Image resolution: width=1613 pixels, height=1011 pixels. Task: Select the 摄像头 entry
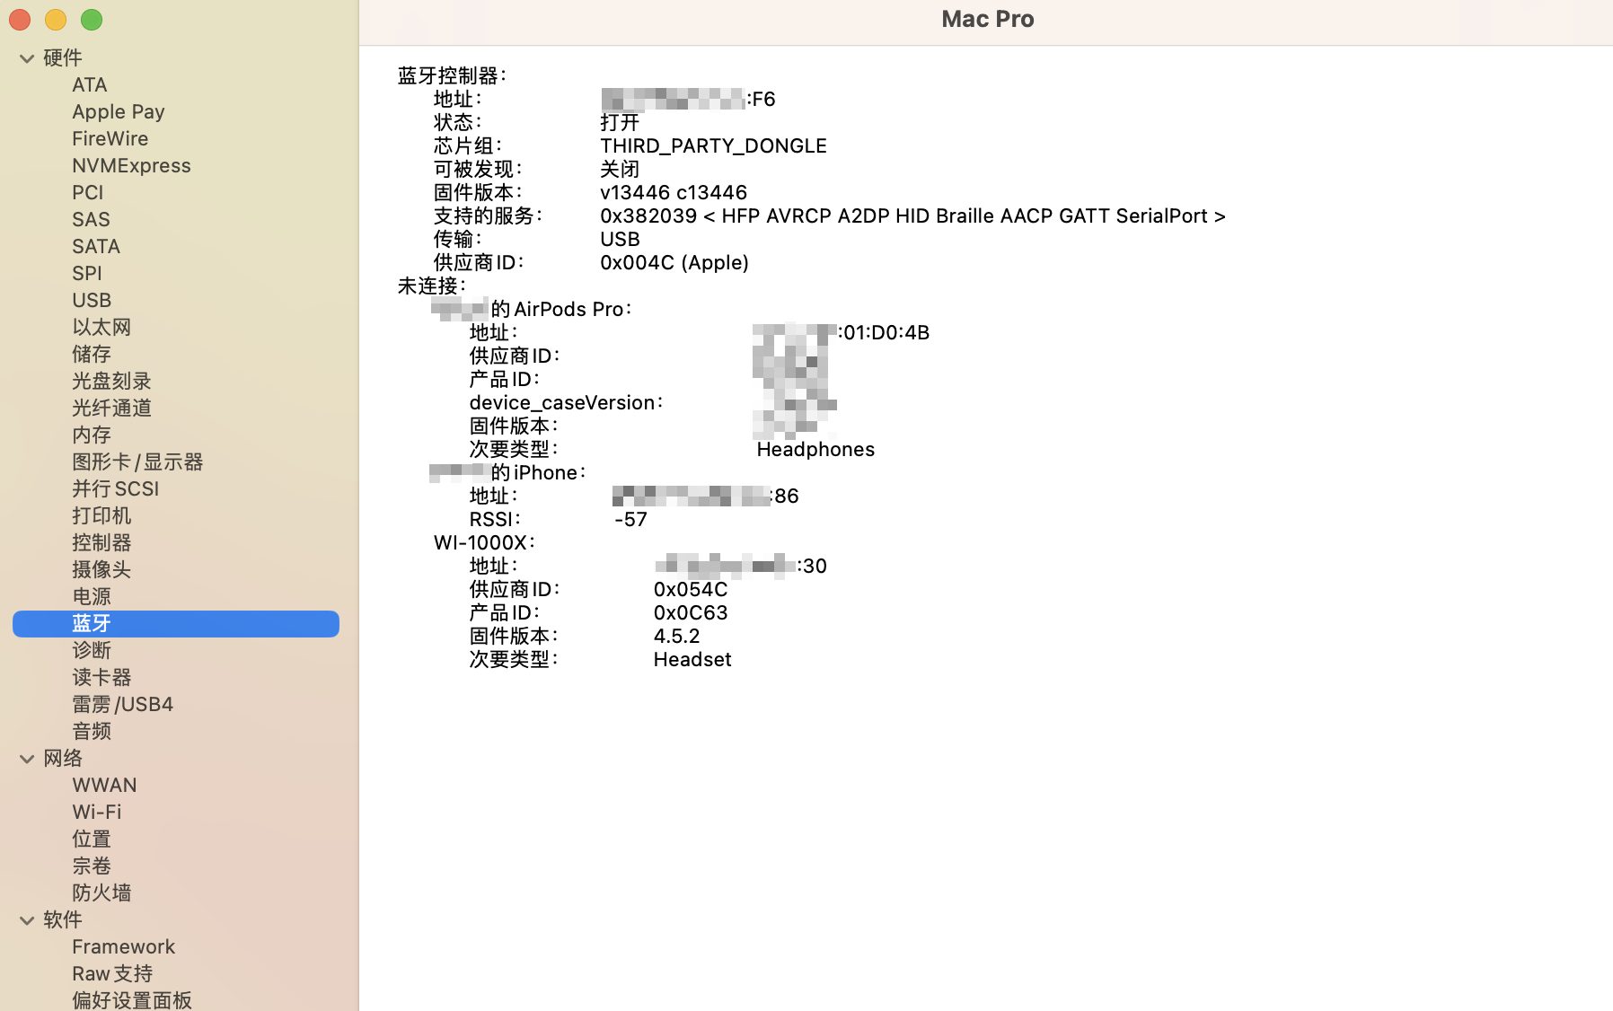point(101,569)
